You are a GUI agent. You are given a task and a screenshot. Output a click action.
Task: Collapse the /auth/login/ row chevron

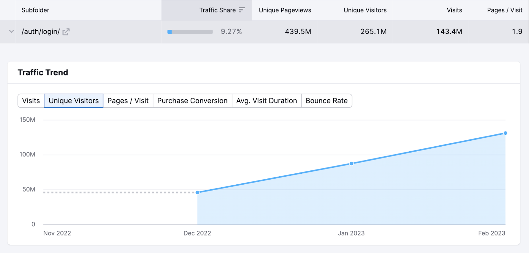pos(12,32)
